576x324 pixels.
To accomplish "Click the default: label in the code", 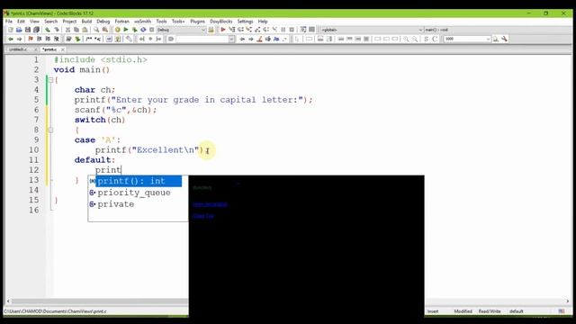I will pyautogui.click(x=94, y=160).
